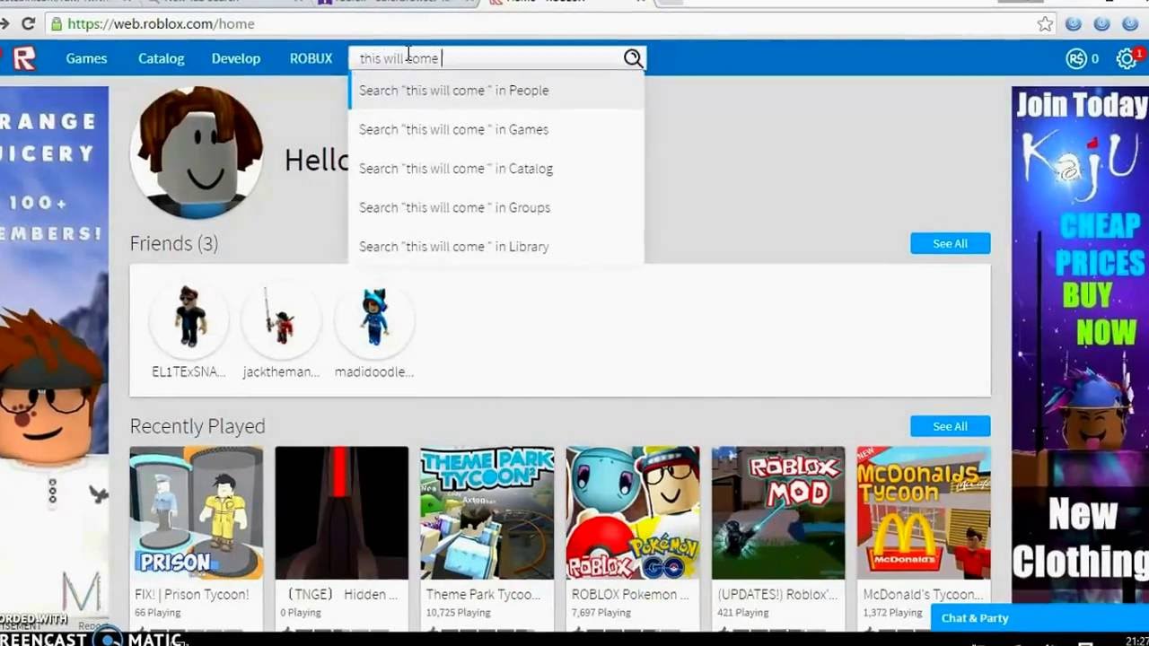This screenshot has width=1149, height=646.
Task: Click See All for Recently Played
Action: click(950, 426)
